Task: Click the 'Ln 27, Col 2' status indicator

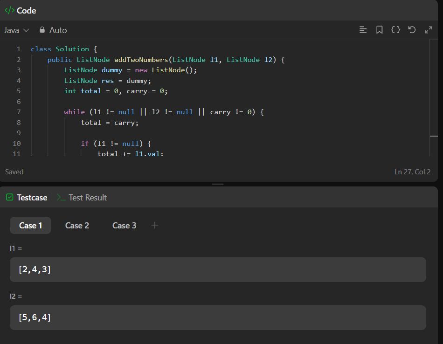Action: tap(413, 172)
